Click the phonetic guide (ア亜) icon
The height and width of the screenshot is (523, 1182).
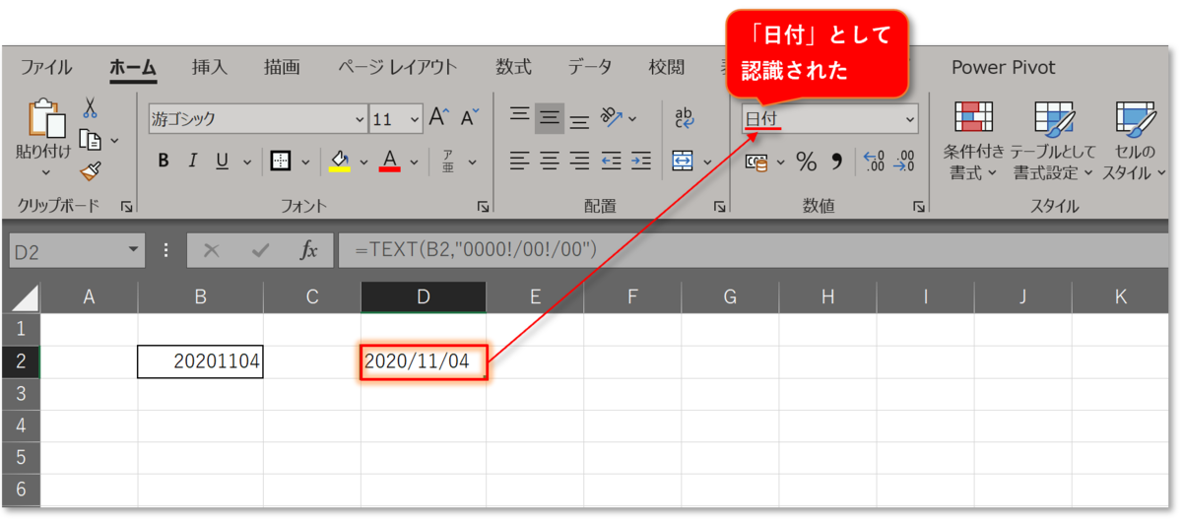pos(448,161)
